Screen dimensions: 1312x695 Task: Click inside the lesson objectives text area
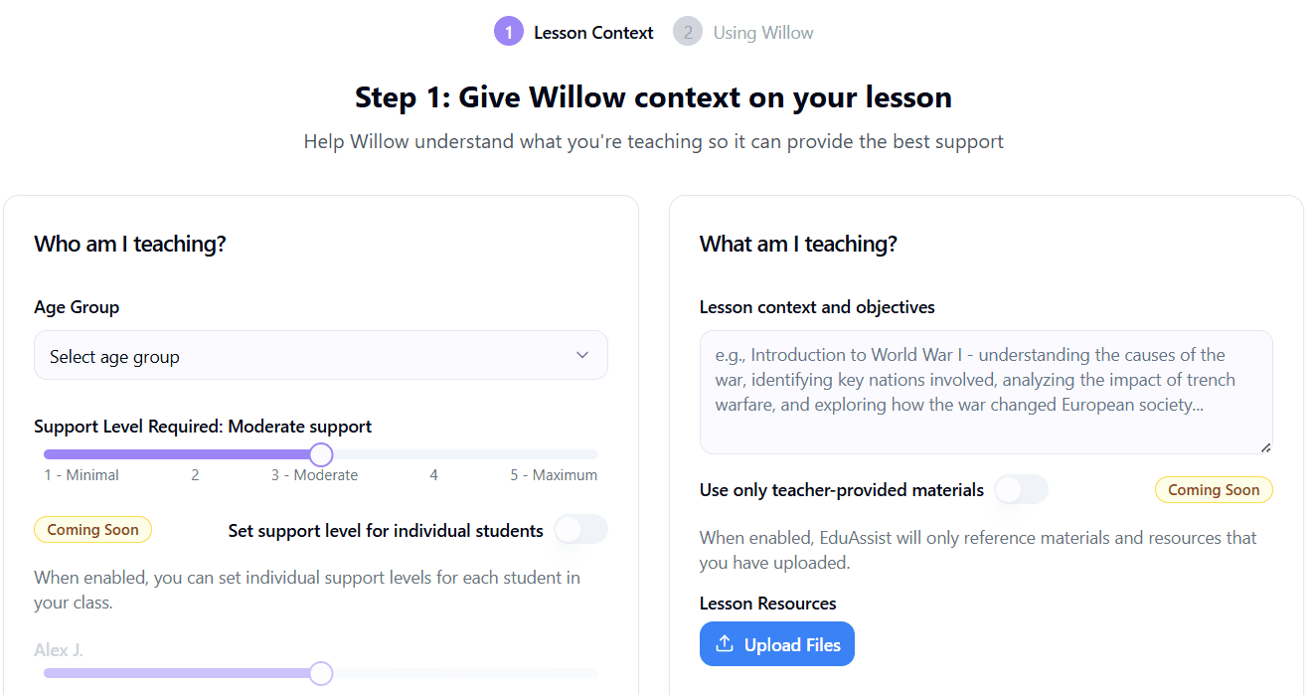(986, 392)
